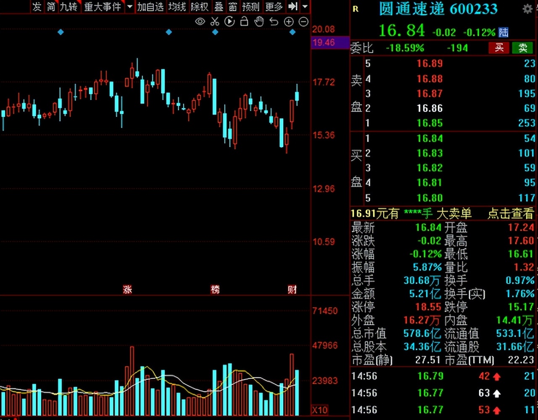538x420 pixels.
Task: Click the 最低 value 16.61
Action: [521, 254]
